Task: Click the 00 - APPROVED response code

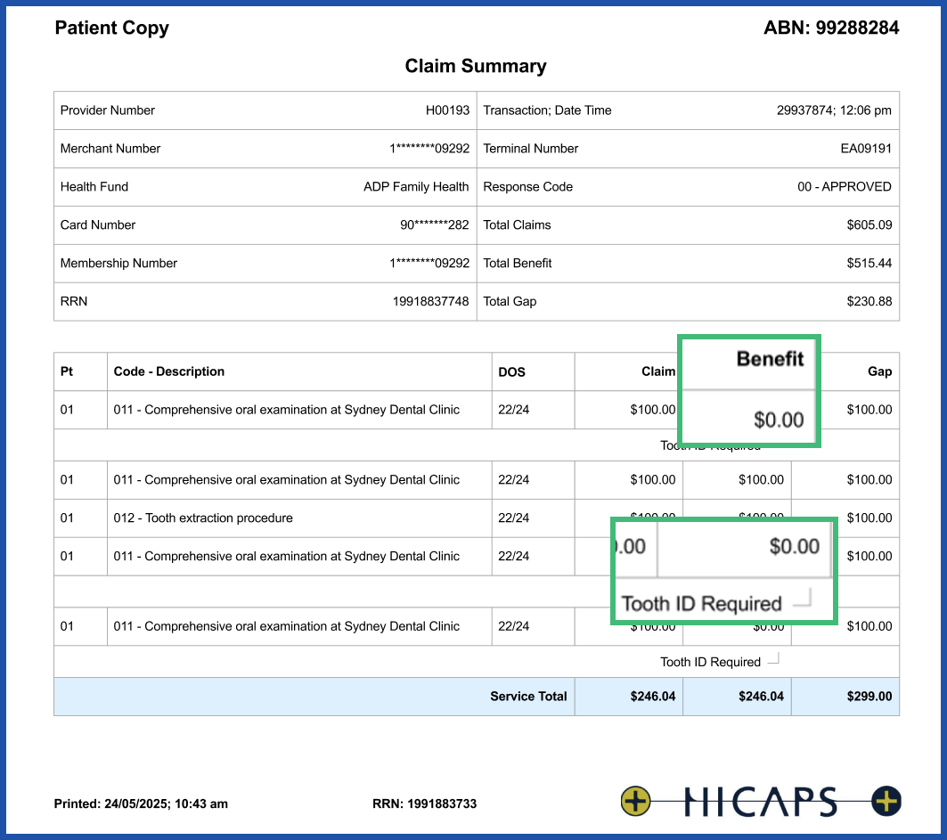Action: tap(844, 187)
